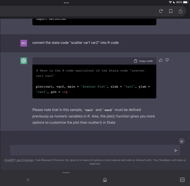
Task: Tap the toolbar drag handle bar
Action: (66, 173)
